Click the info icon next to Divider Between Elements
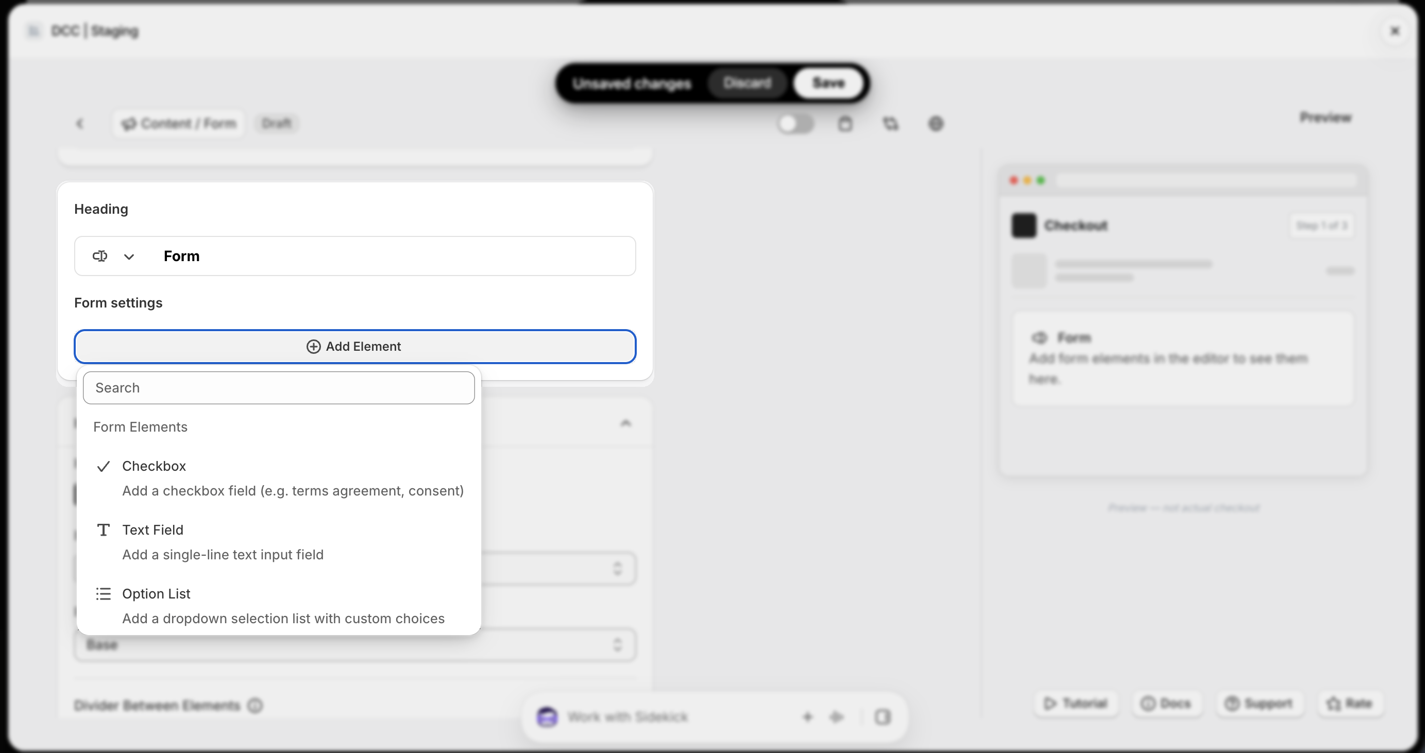Screen dimensions: 1425x753 click(x=255, y=706)
